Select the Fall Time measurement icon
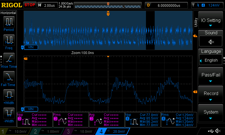The width and height of the screenshot is (225, 135). pos(9,76)
